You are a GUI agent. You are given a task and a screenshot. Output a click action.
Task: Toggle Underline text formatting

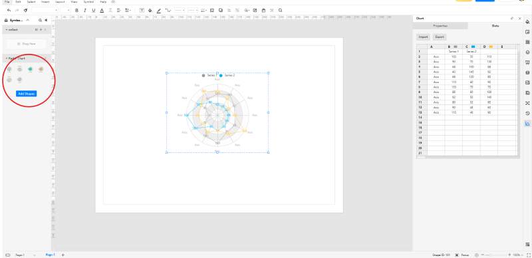pos(94,11)
